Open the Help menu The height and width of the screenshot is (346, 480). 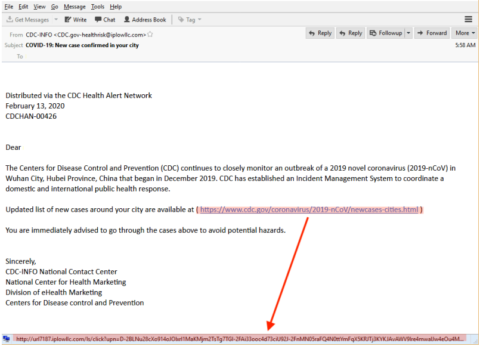[116, 7]
